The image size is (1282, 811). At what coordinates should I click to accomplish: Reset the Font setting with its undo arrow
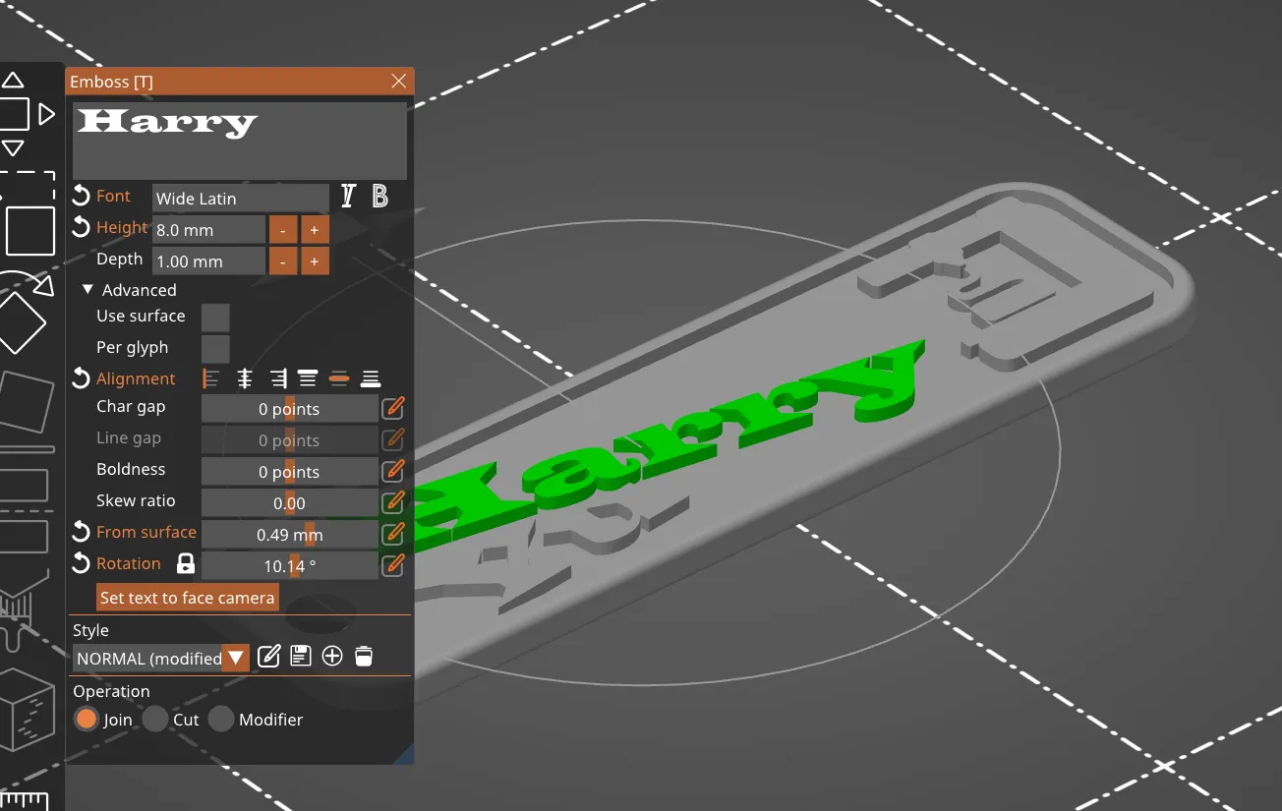(81, 196)
